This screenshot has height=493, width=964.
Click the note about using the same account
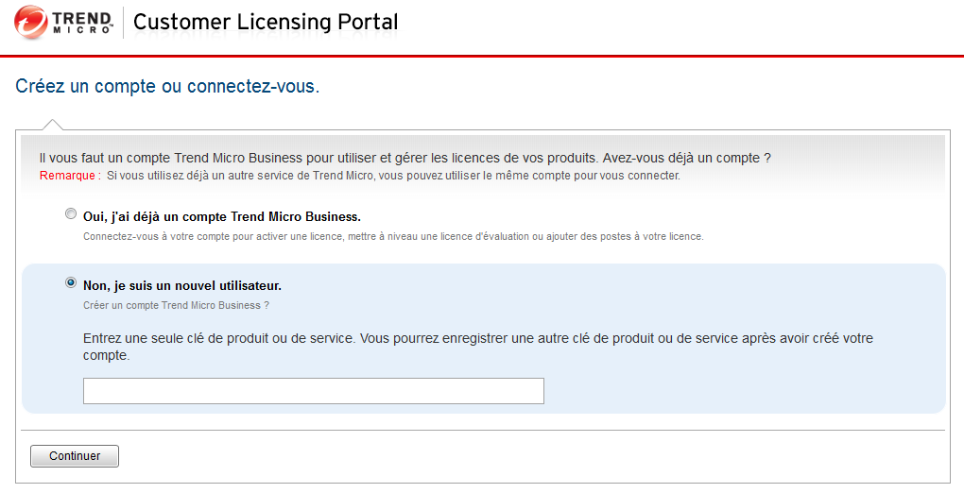pos(392,176)
